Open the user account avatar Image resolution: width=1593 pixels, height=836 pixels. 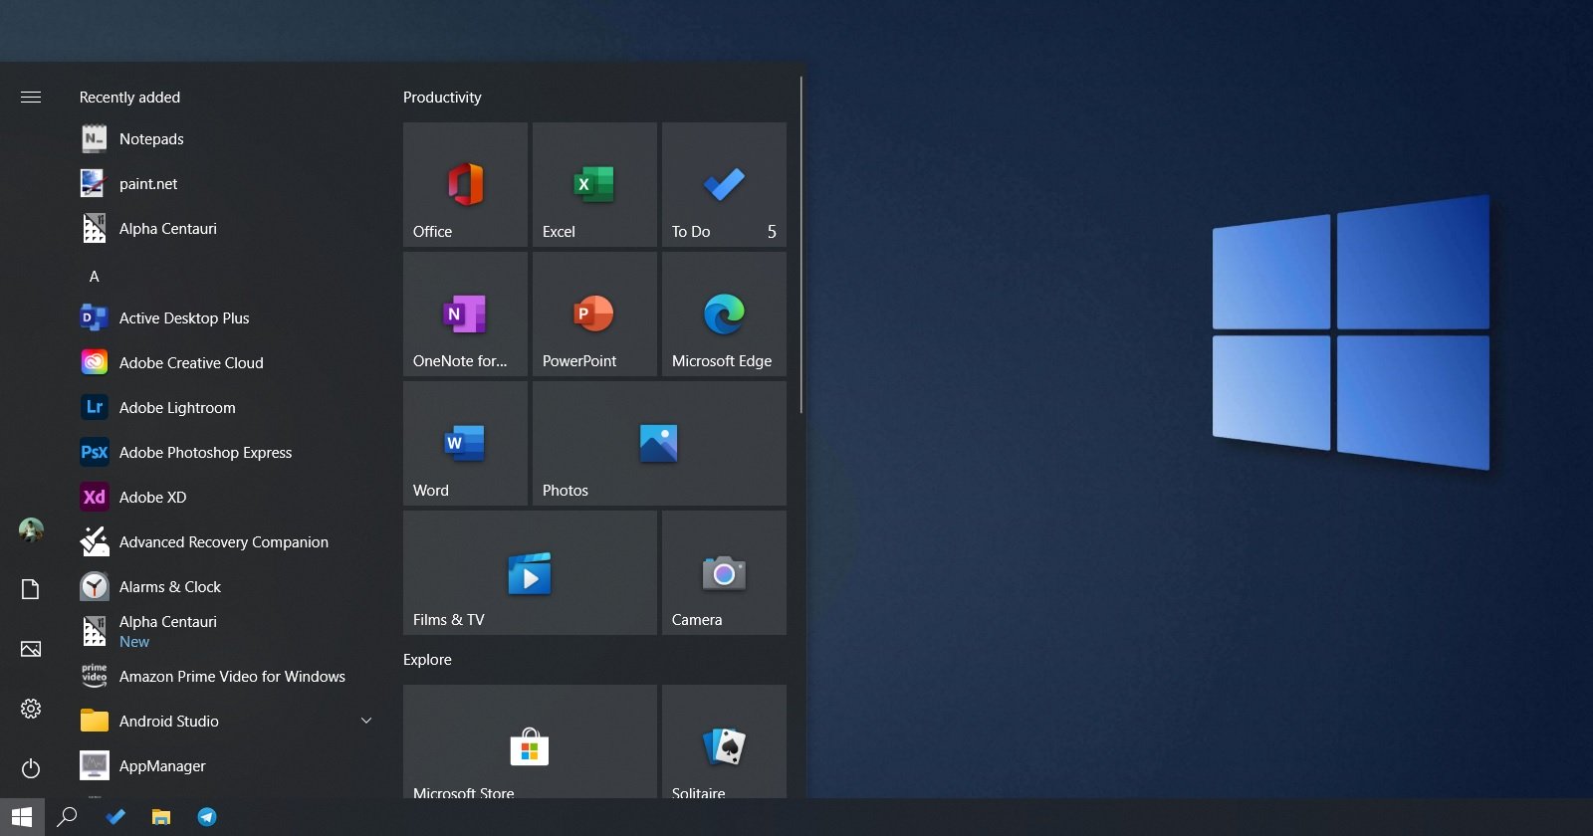pos(31,529)
